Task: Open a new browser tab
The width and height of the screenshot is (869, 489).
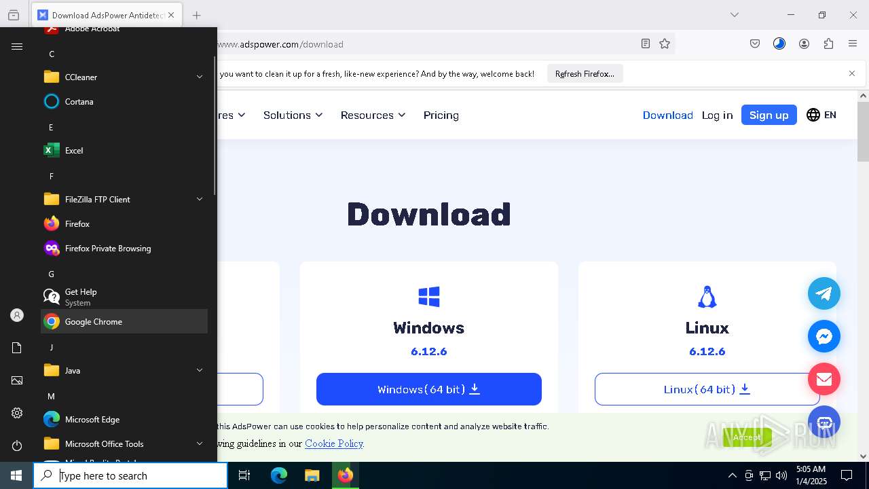Action: pyautogui.click(x=196, y=15)
